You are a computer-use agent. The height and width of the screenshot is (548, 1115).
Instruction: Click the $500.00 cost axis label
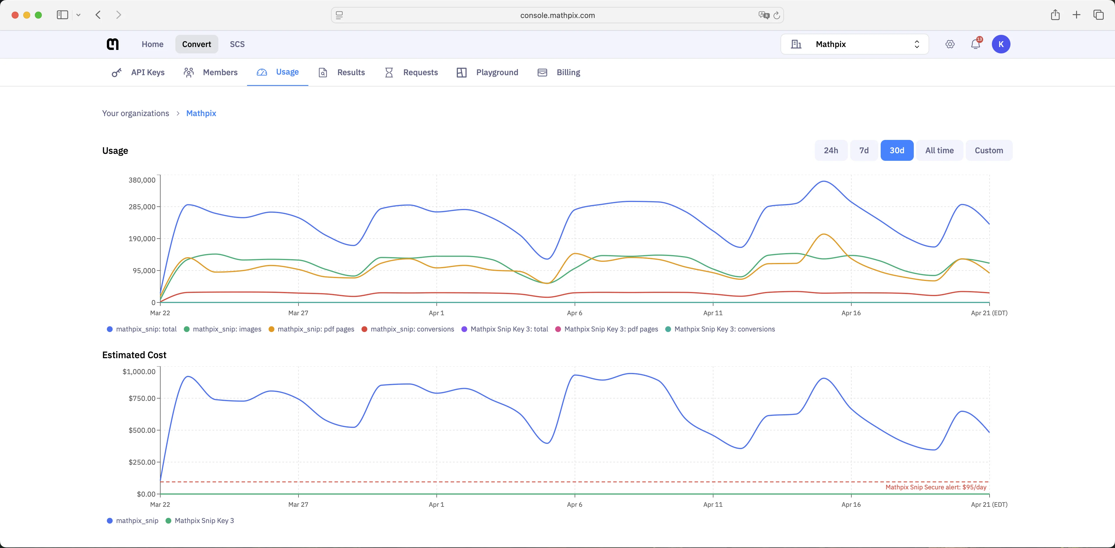(x=141, y=430)
